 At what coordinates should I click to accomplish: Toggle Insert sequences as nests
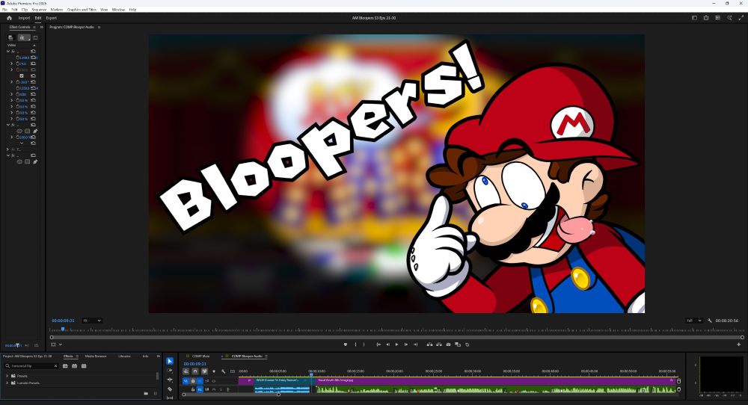(x=186, y=371)
